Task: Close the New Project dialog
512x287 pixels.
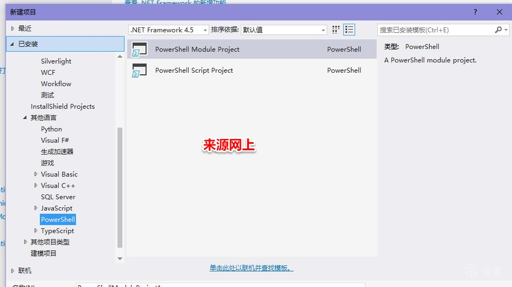Action: pyautogui.click(x=499, y=12)
